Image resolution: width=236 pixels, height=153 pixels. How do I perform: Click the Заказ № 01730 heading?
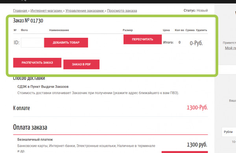(x=28, y=20)
